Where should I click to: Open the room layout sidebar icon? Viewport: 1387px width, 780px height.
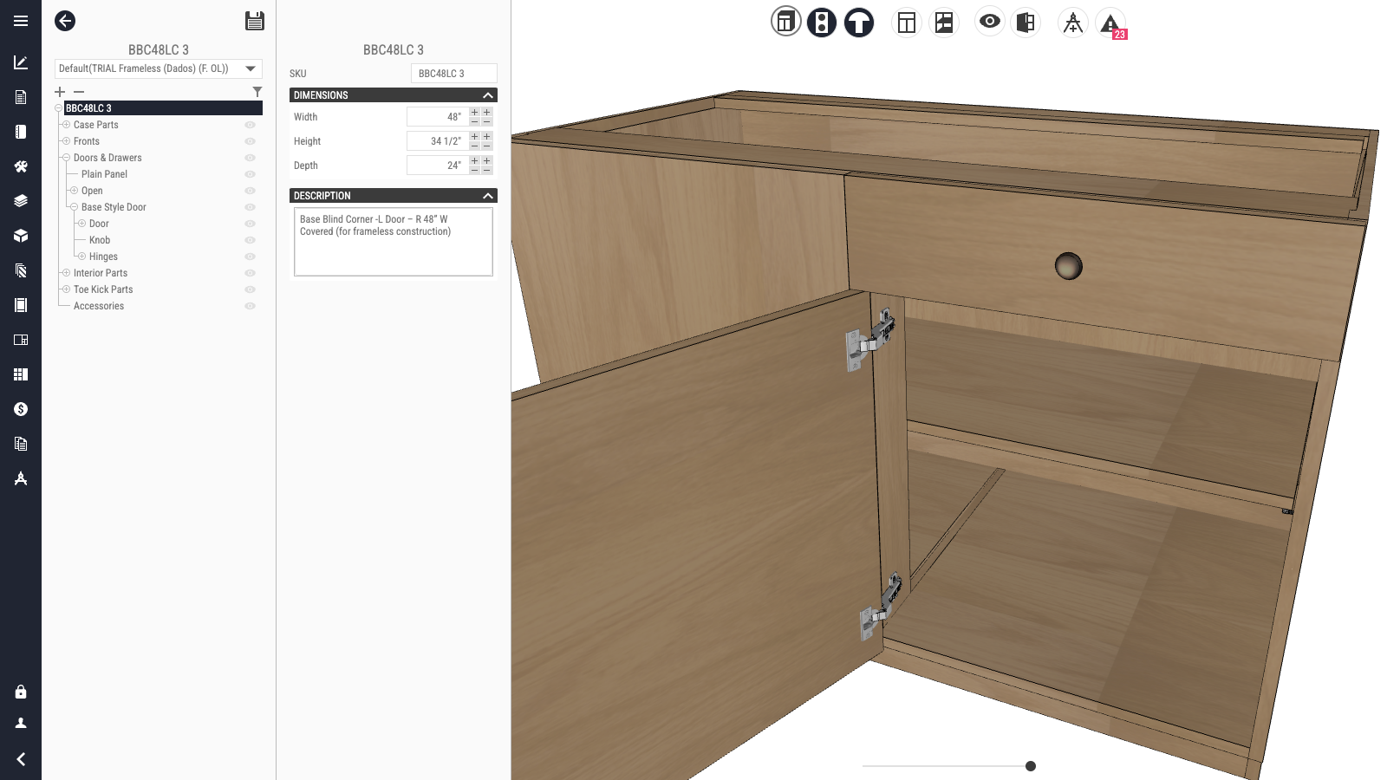(x=21, y=340)
